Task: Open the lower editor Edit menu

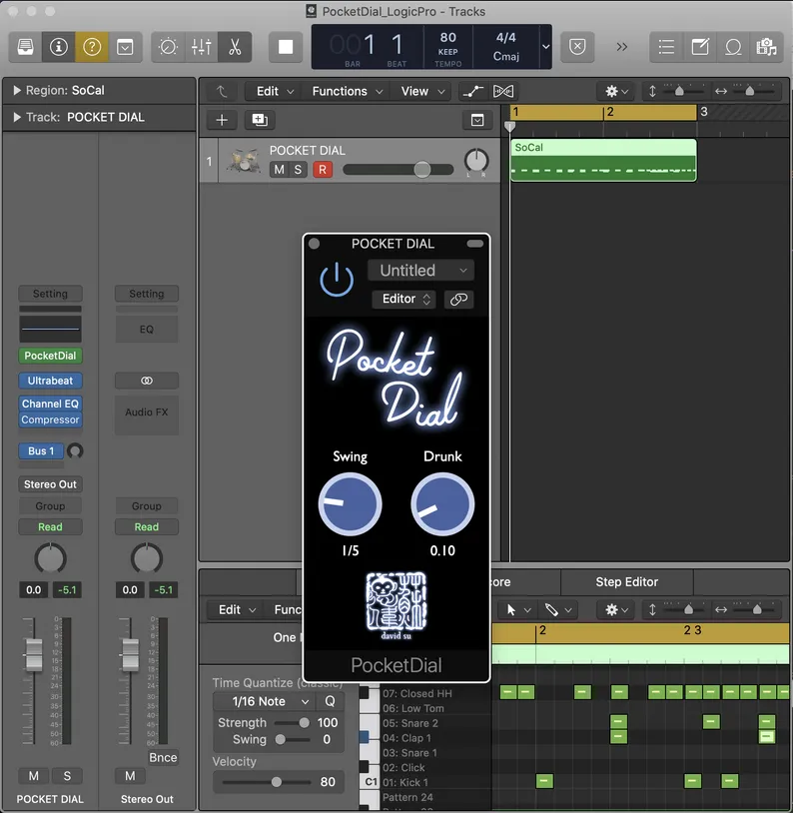Action: [x=237, y=609]
